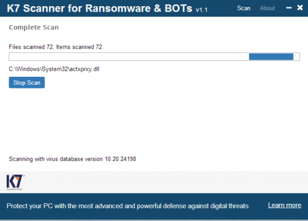Click the scan progress bar
308x221 pixels.
pos(154,56)
